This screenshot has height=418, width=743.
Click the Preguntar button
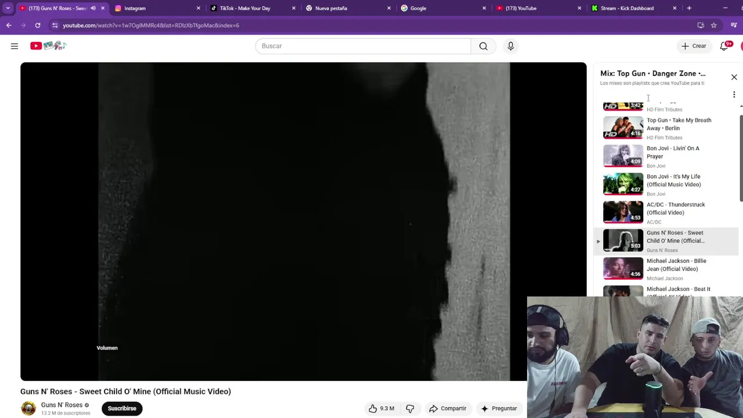499,409
